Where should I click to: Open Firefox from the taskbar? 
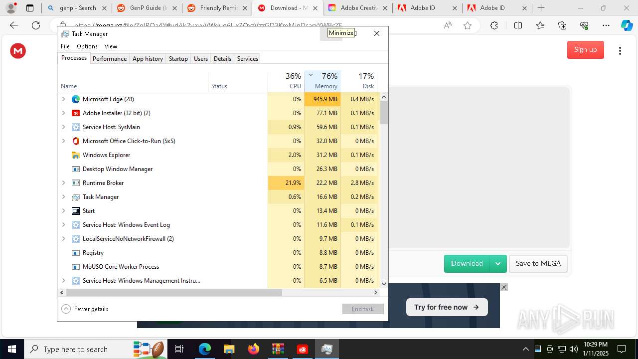coord(253,349)
